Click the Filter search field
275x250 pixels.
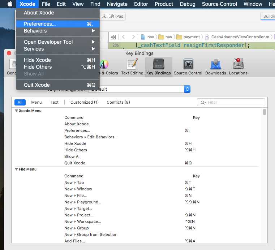231,102
